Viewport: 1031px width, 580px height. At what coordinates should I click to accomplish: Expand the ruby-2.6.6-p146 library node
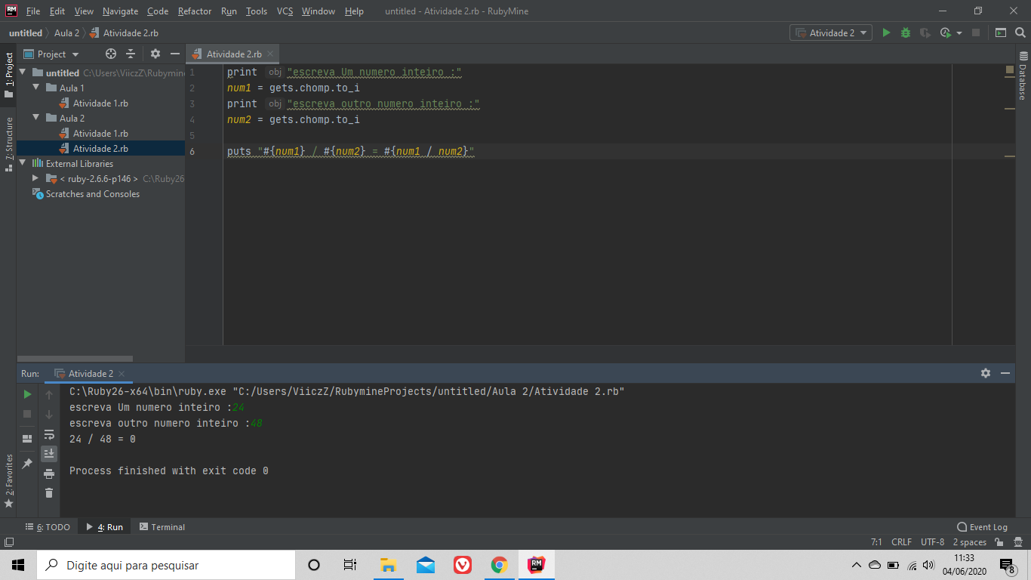pos(35,179)
